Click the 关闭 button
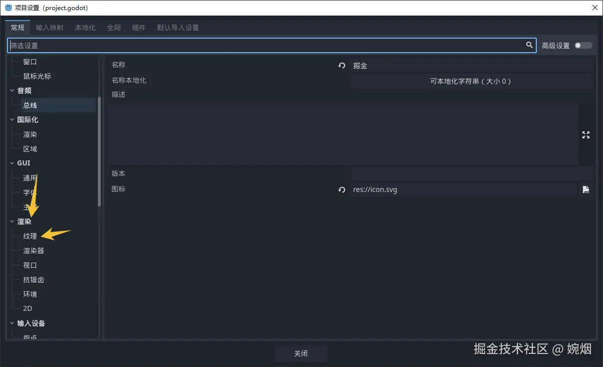 (x=301, y=353)
